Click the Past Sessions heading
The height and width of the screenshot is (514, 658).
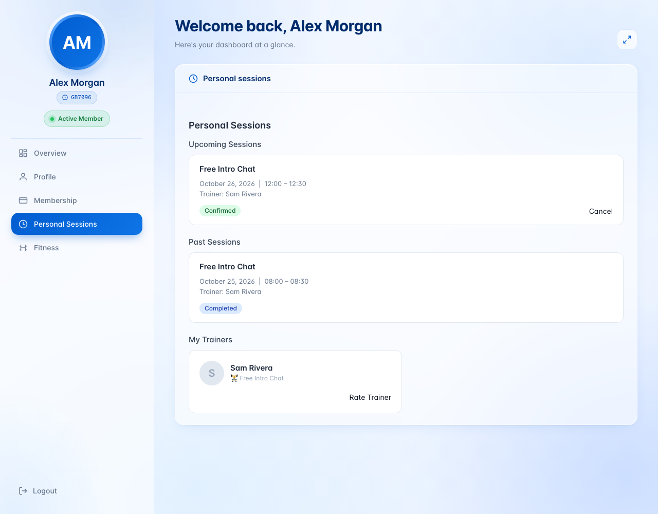coord(214,242)
